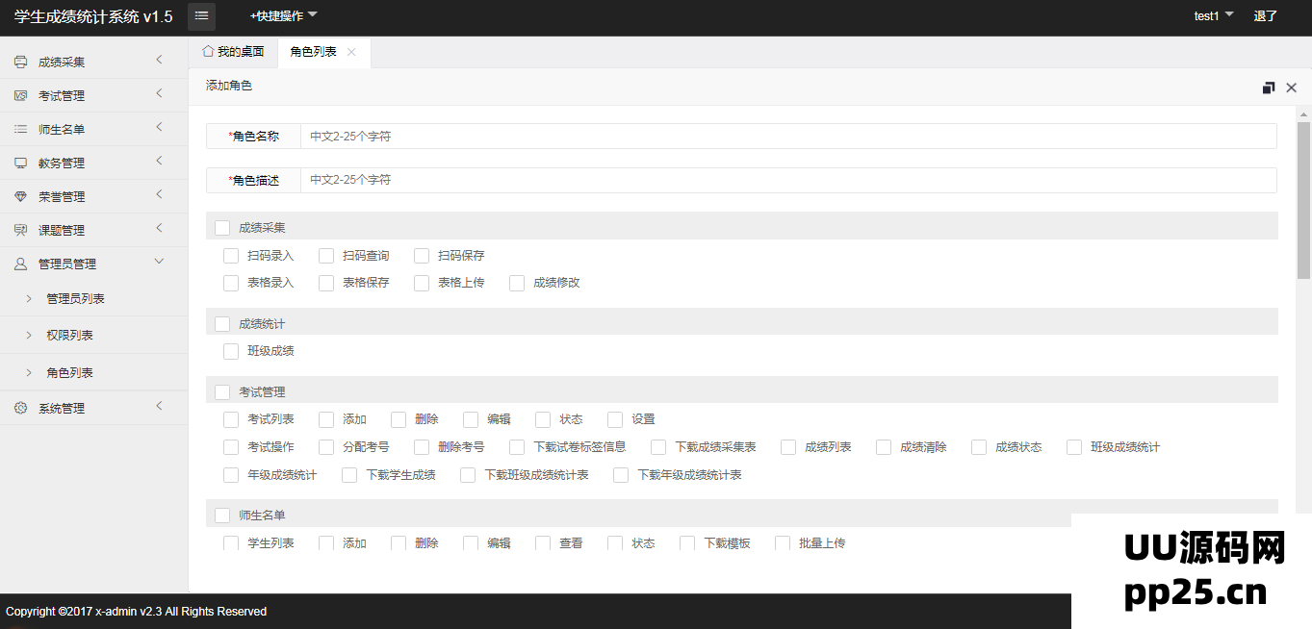Open 管理员列表 from the sidebar
Image resolution: width=1312 pixels, height=629 pixels.
tap(75, 299)
